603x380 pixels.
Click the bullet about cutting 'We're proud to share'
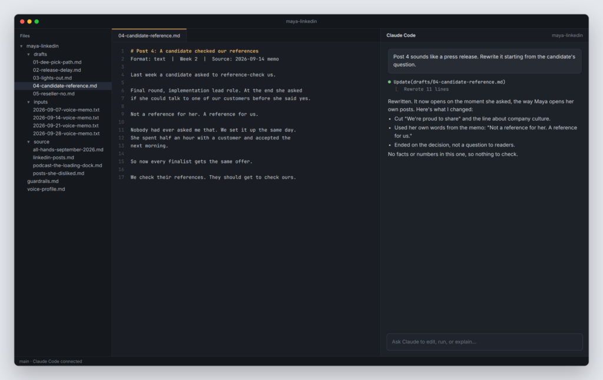472,119
